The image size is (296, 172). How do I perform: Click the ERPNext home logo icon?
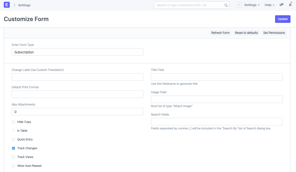[x=7, y=5]
